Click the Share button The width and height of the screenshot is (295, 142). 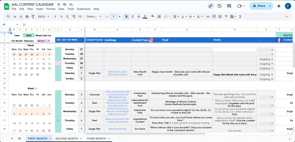point(259,6)
